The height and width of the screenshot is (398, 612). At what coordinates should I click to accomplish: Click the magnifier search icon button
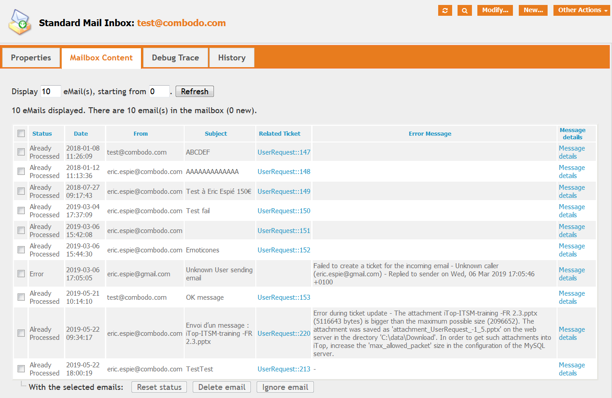464,10
